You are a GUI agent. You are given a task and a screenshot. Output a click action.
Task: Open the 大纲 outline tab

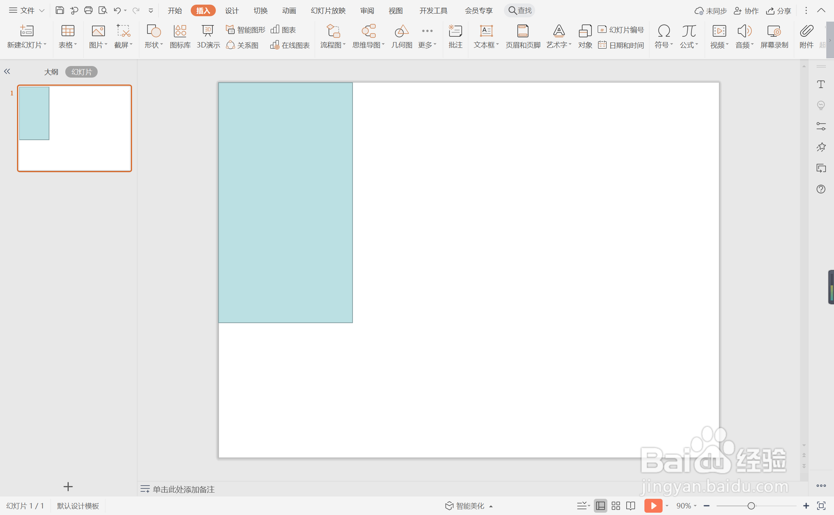point(51,72)
